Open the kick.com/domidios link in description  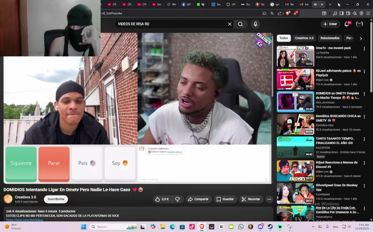click(25, 220)
